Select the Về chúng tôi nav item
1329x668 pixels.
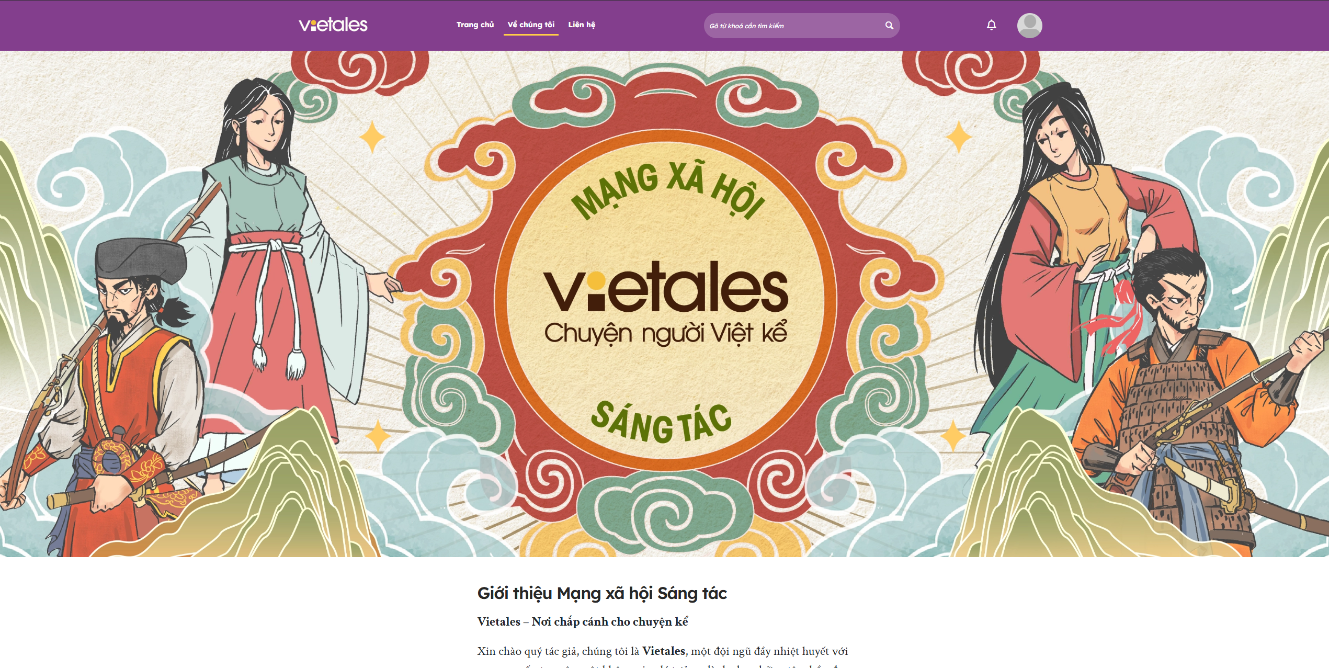531,25
